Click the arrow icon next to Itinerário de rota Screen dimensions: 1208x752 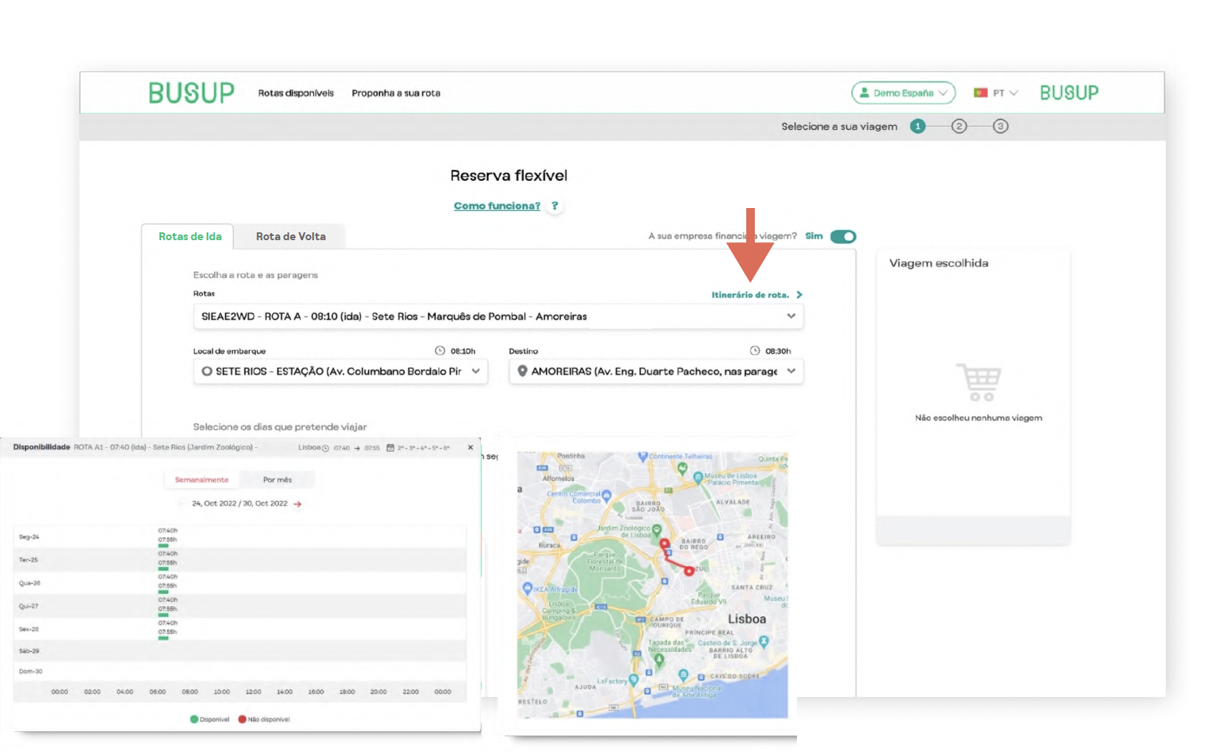point(799,295)
